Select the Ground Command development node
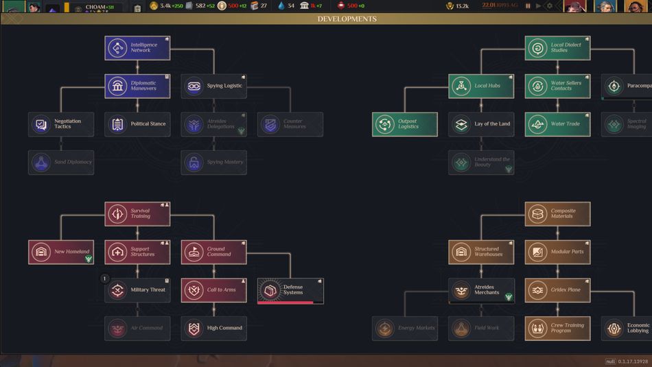Image resolution: width=652 pixels, height=367 pixels. pyautogui.click(x=213, y=252)
